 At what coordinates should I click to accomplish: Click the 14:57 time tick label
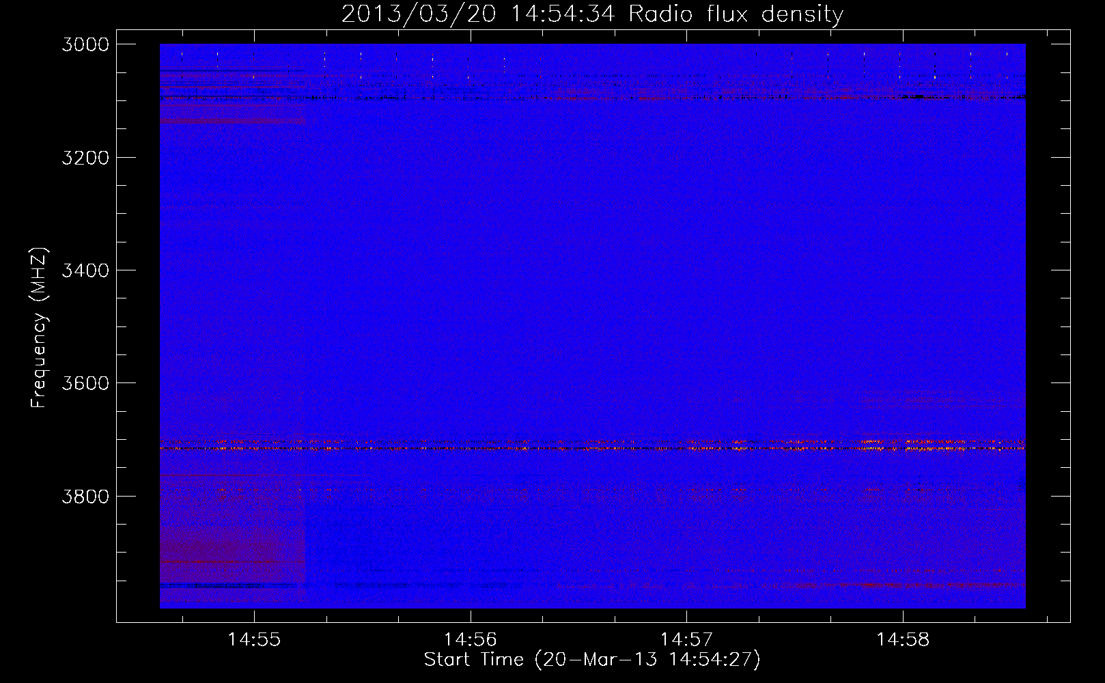(x=686, y=640)
